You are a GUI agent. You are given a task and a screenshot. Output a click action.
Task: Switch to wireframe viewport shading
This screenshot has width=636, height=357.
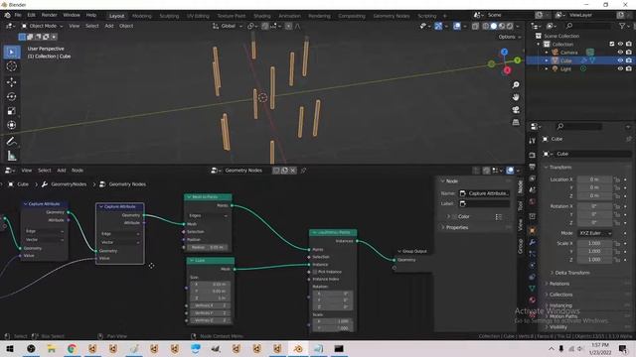(x=486, y=26)
